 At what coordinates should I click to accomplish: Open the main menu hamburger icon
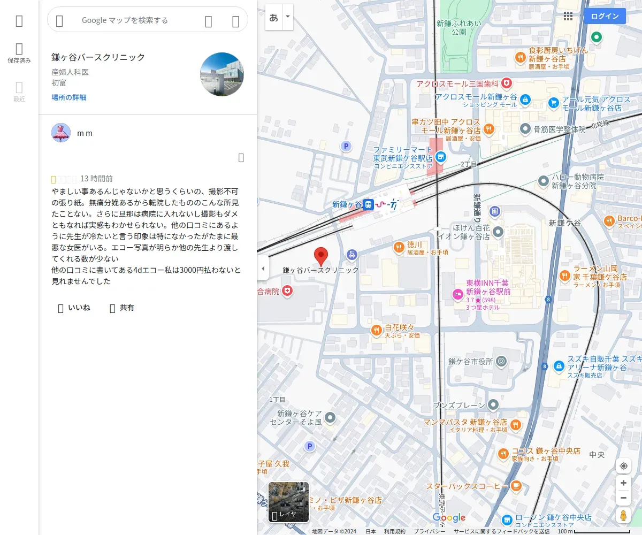click(19, 21)
